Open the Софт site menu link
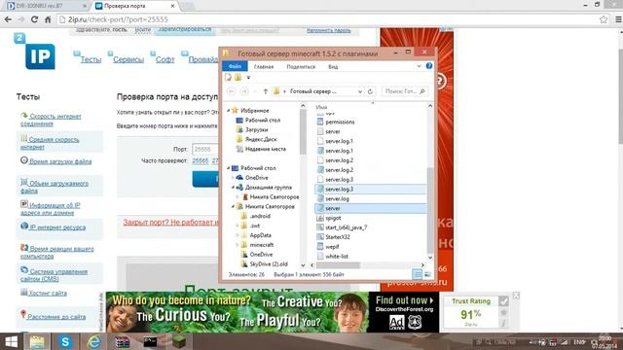The height and width of the screenshot is (350, 623). click(165, 59)
